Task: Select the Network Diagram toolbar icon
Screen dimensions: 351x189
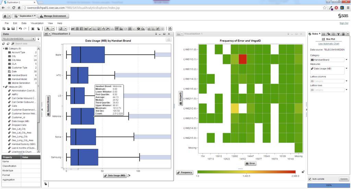Action: point(104,29)
